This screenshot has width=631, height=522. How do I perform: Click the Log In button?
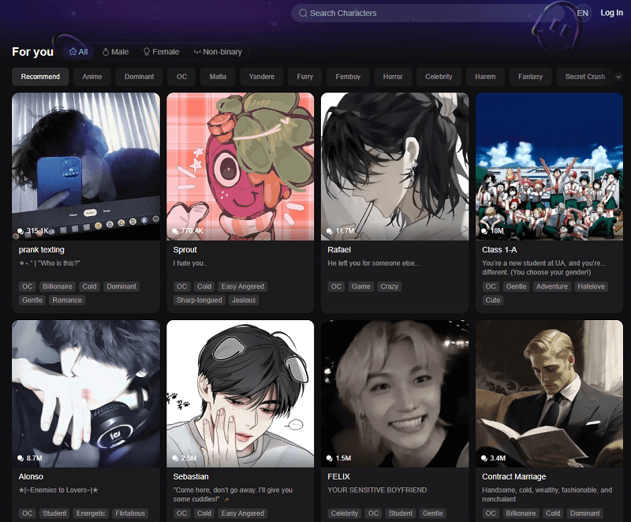pos(612,13)
